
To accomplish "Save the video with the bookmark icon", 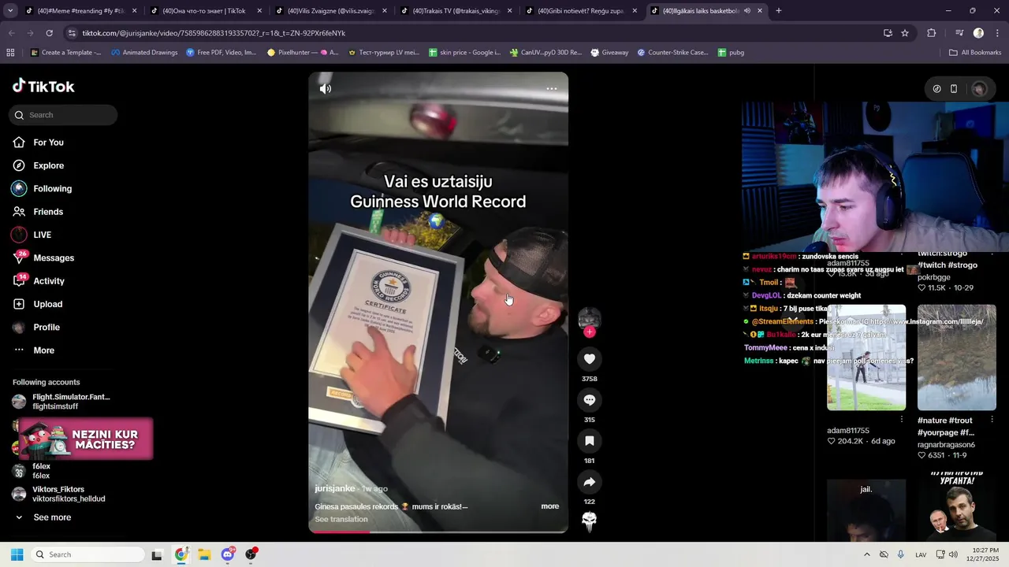I will pyautogui.click(x=589, y=441).
